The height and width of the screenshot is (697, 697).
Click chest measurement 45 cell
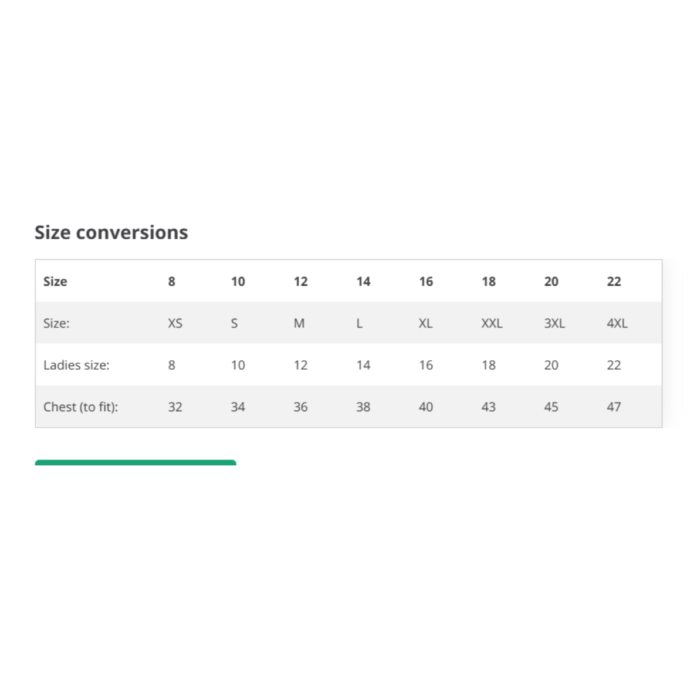pyautogui.click(x=551, y=407)
